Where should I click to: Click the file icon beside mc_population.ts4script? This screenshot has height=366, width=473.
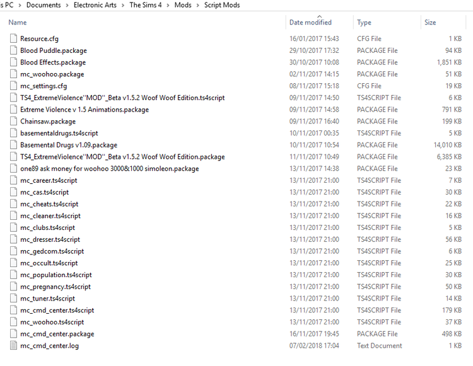point(13,275)
